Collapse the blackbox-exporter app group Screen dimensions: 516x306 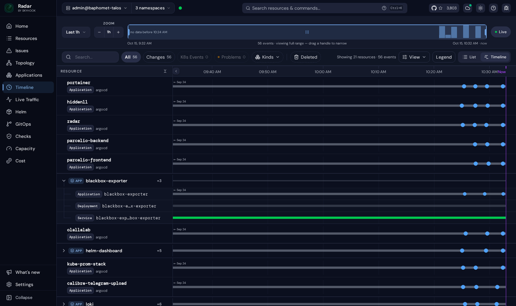tap(64, 181)
